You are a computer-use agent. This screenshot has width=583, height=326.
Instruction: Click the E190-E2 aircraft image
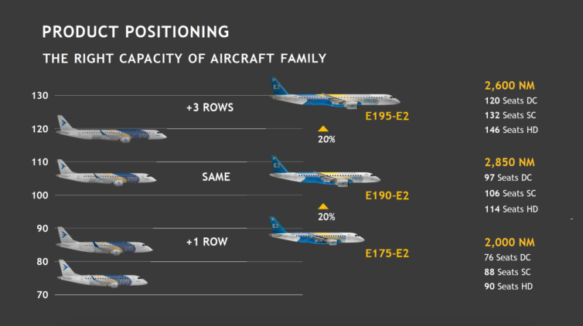point(325,171)
